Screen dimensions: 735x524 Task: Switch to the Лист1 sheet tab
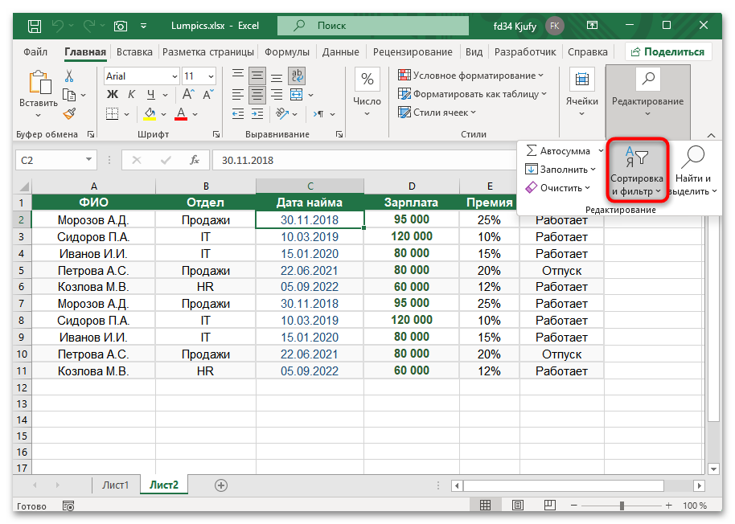coord(115,485)
